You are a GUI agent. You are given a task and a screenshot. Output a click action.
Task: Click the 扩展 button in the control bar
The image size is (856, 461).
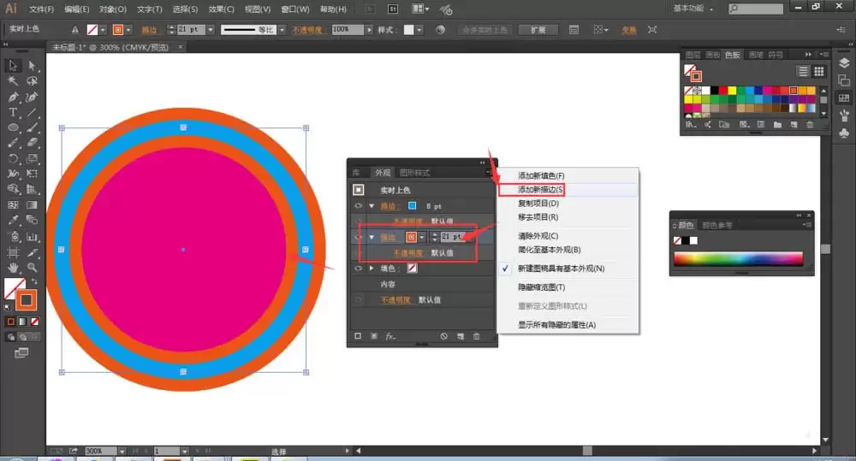coord(538,29)
